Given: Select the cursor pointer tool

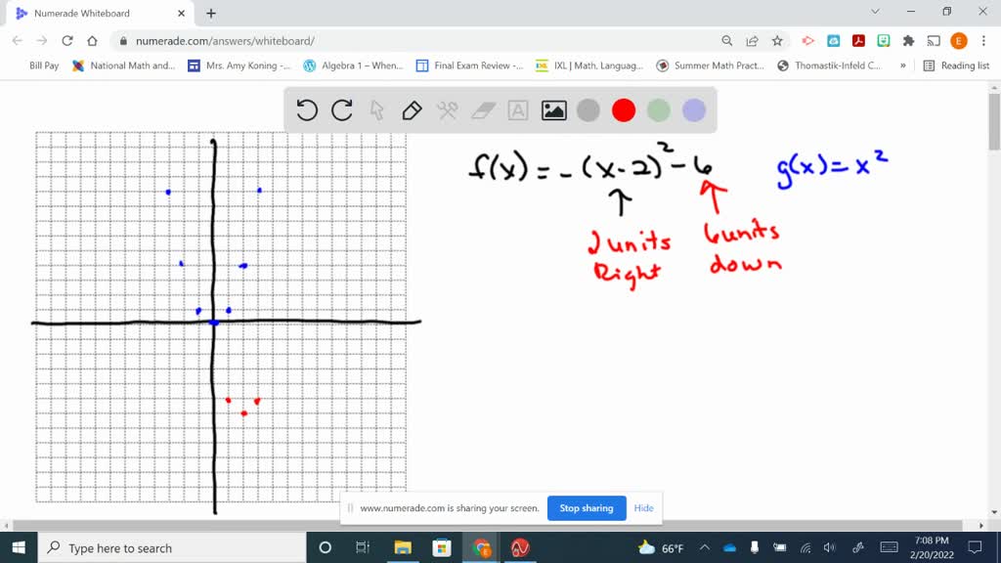Looking at the screenshot, I should pyautogui.click(x=376, y=110).
